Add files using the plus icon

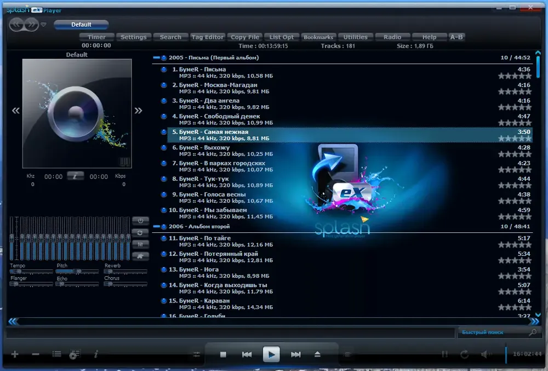(15, 355)
